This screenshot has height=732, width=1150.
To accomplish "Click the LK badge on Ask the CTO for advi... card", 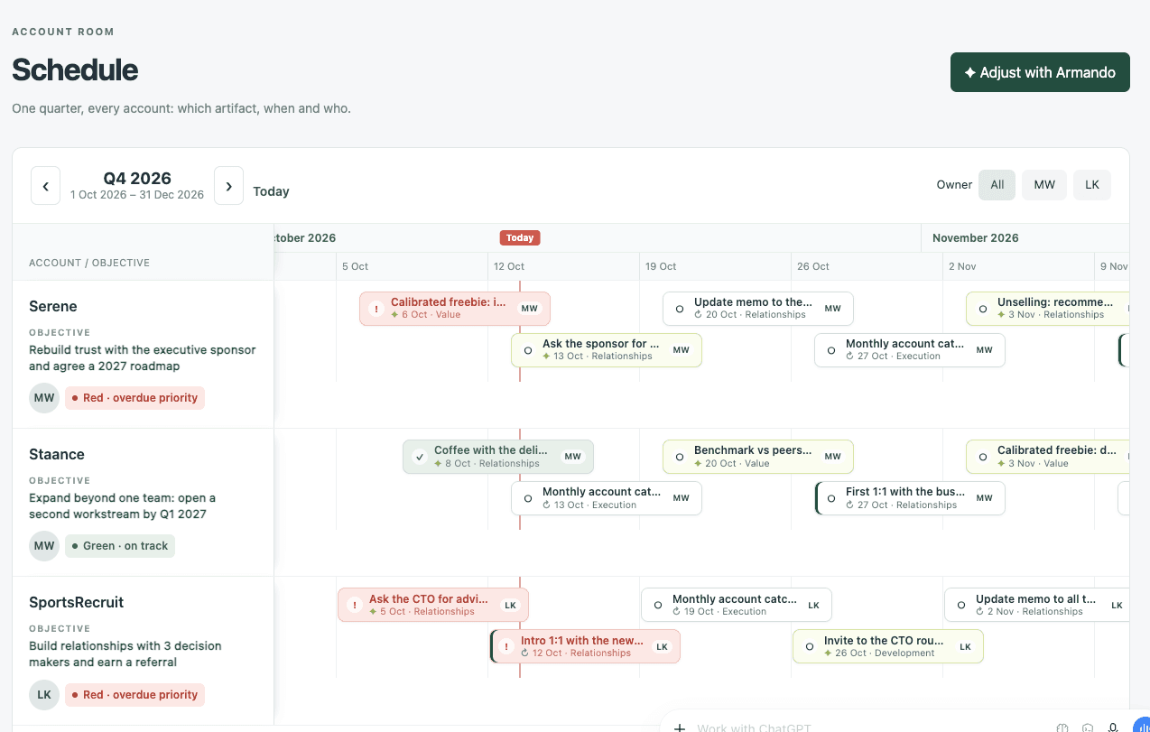I will (x=510, y=605).
